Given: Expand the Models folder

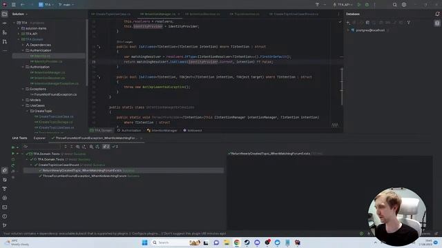Looking at the screenshot, I should [x=23, y=100].
